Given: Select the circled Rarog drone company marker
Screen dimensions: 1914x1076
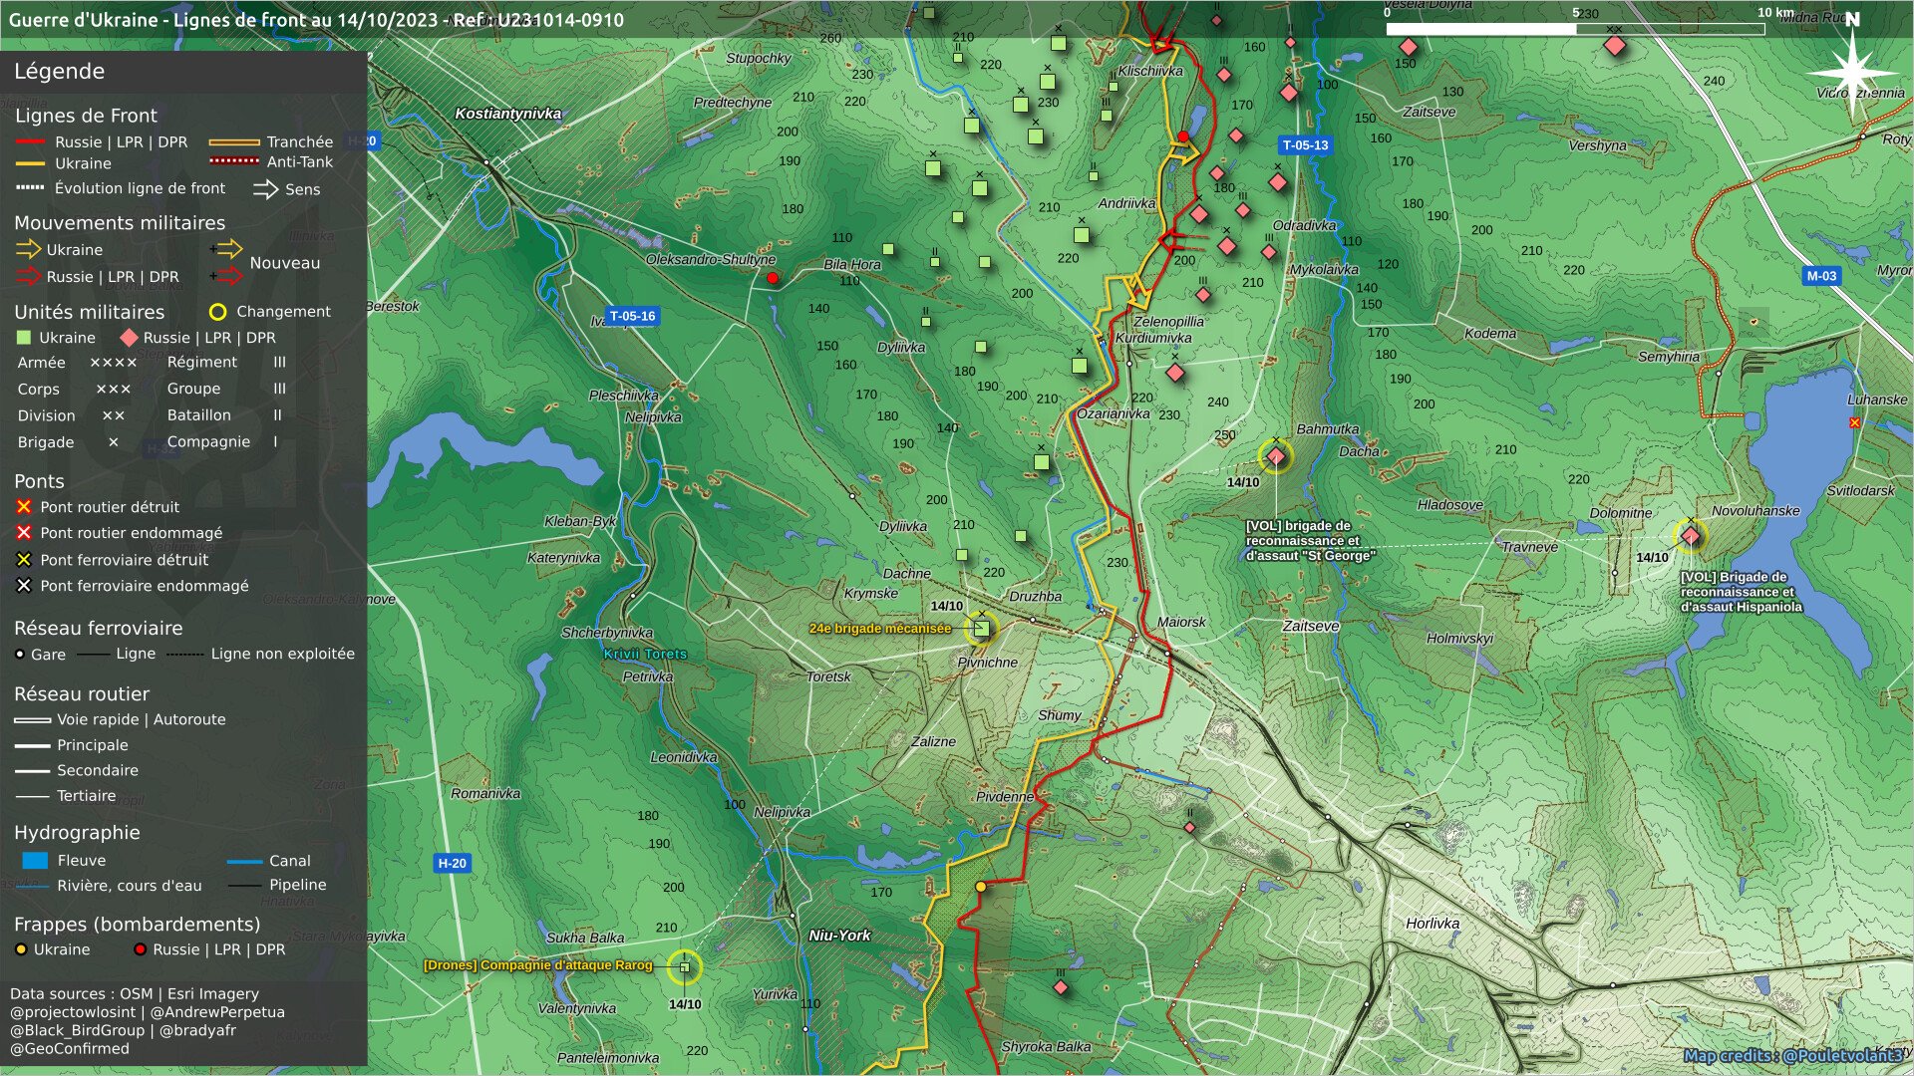Looking at the screenshot, I should [685, 966].
